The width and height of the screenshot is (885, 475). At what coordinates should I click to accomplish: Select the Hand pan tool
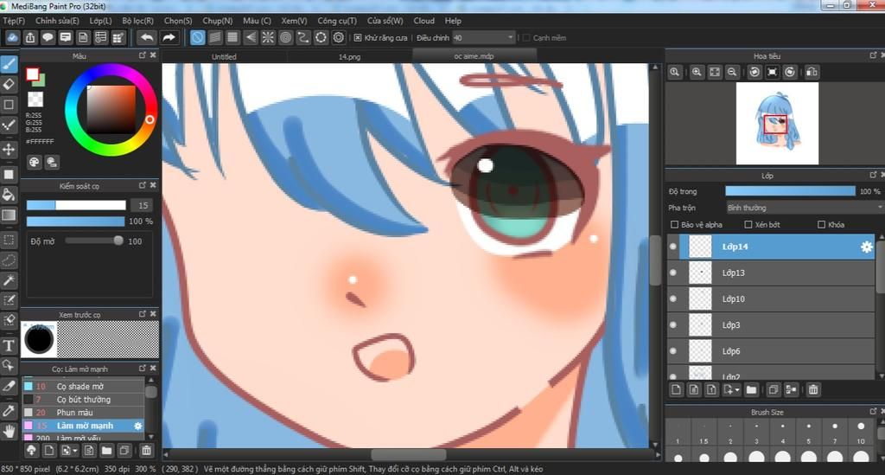(x=9, y=432)
